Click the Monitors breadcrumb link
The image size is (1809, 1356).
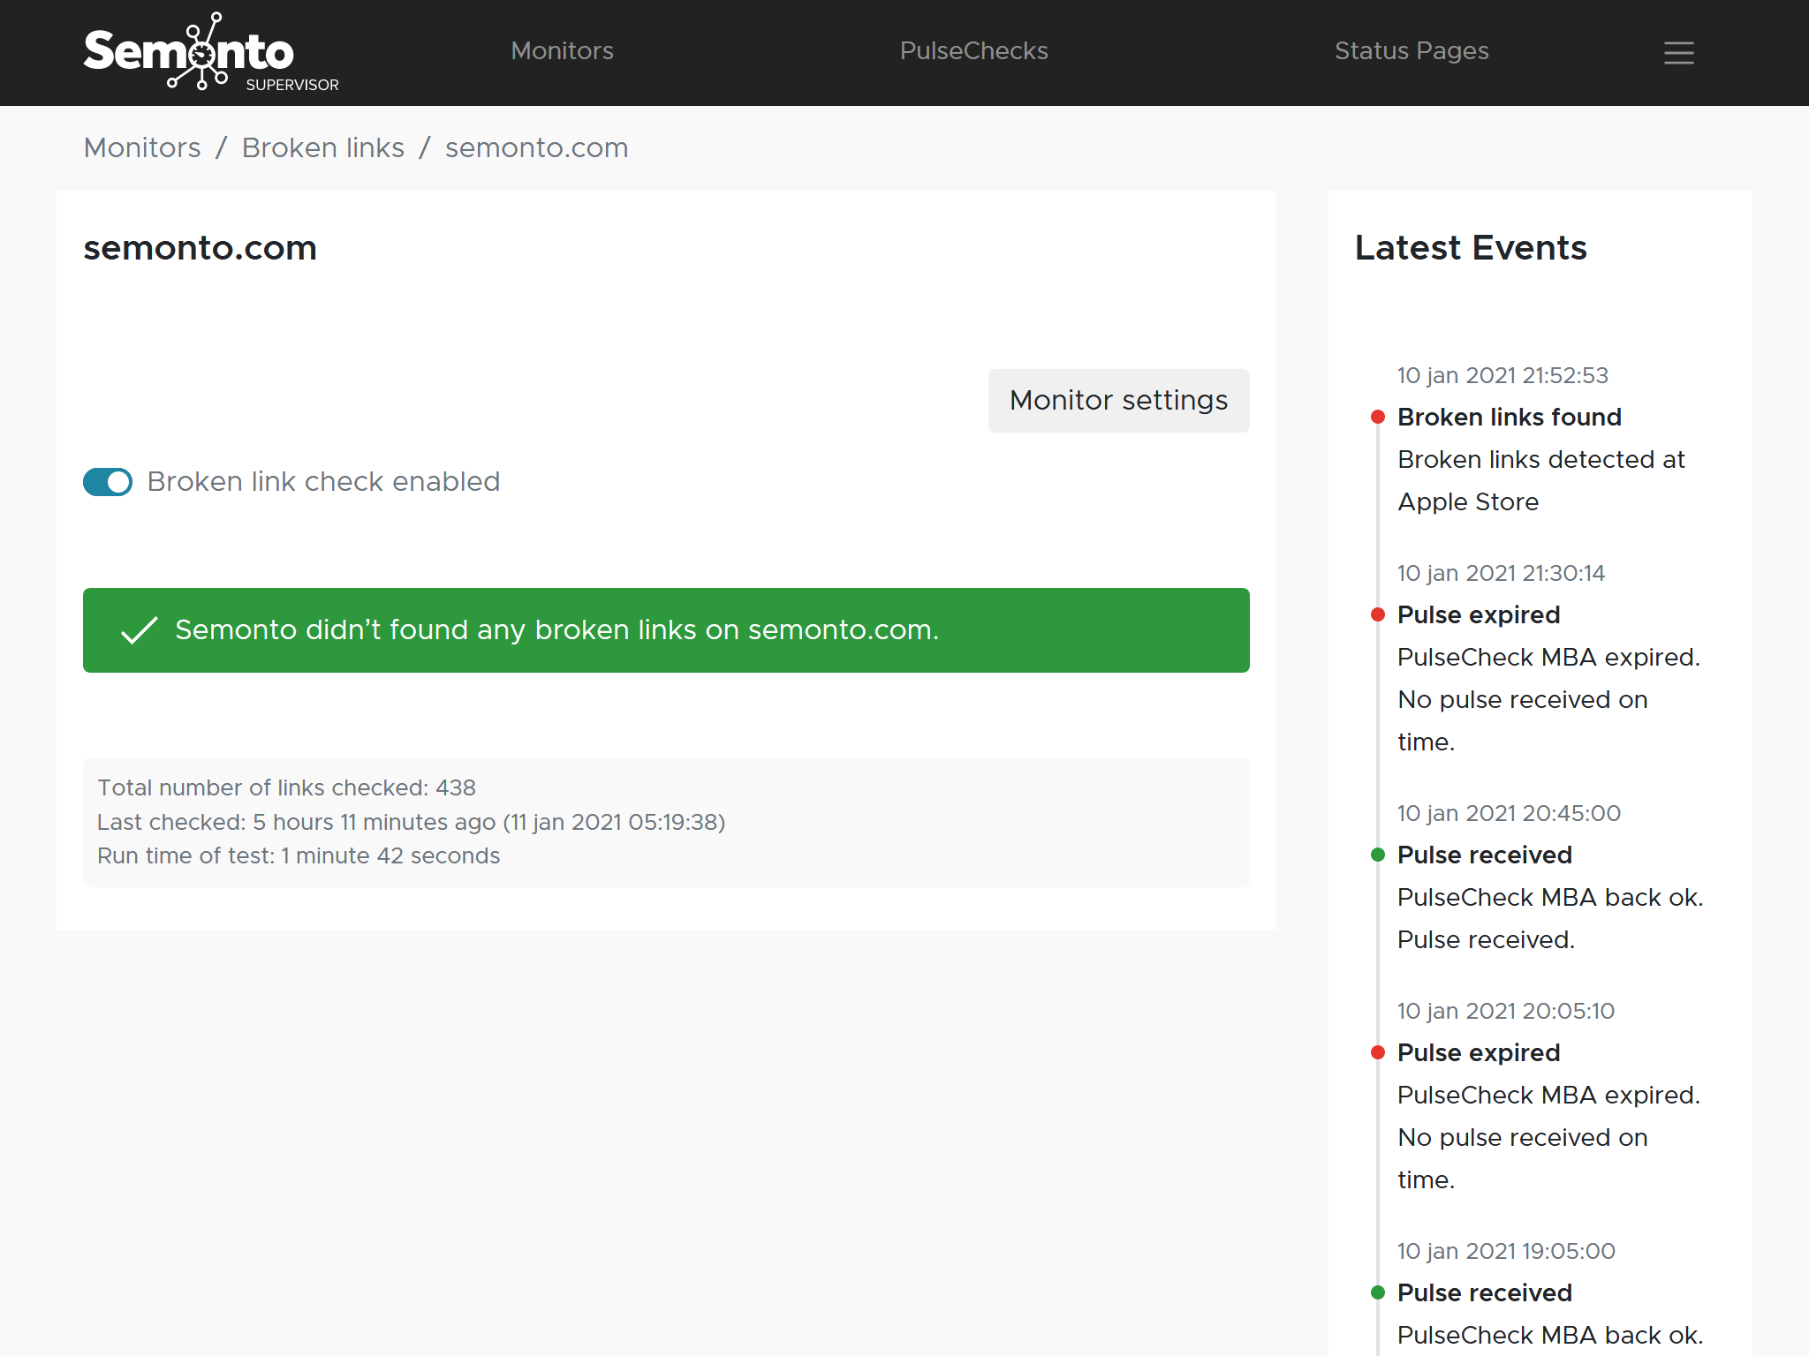[142, 147]
